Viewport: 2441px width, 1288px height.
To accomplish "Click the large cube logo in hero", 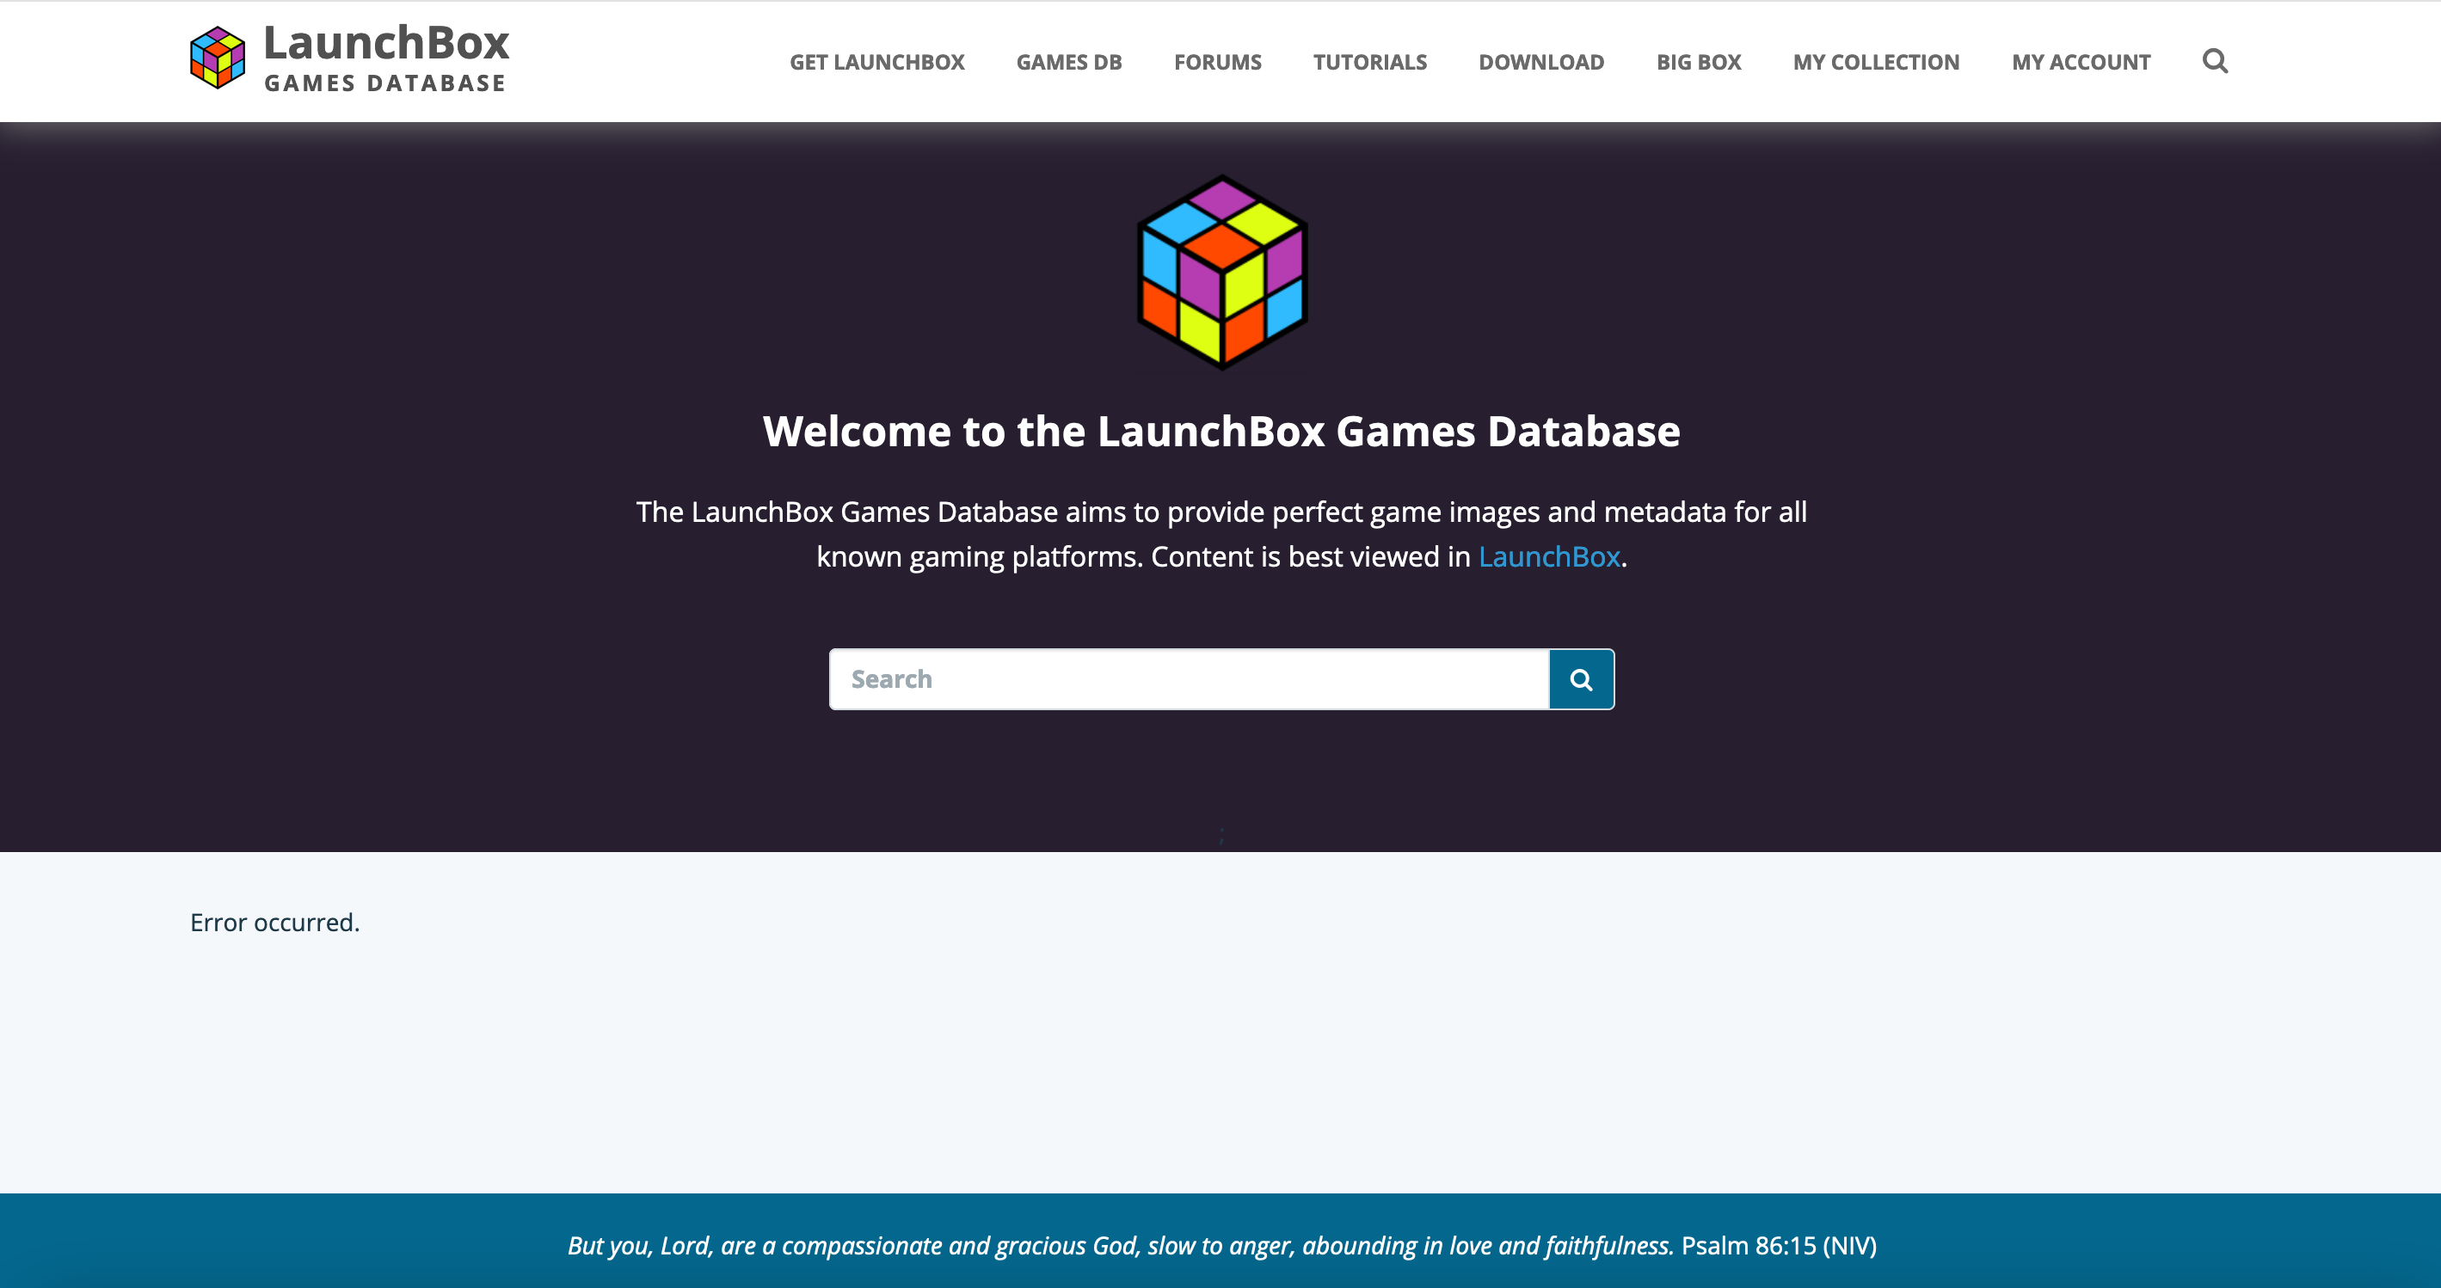I will pos(1221,272).
